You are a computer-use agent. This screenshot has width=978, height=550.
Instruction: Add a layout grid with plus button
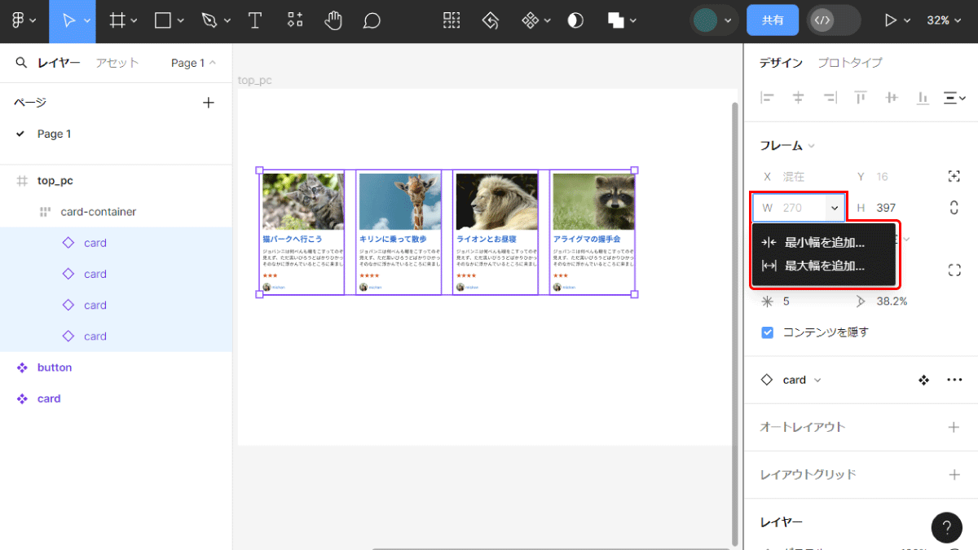[954, 474]
